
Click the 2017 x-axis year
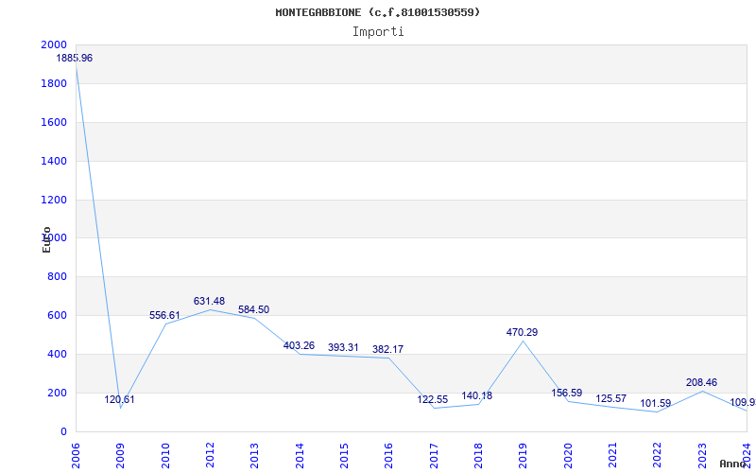pyautogui.click(x=434, y=456)
